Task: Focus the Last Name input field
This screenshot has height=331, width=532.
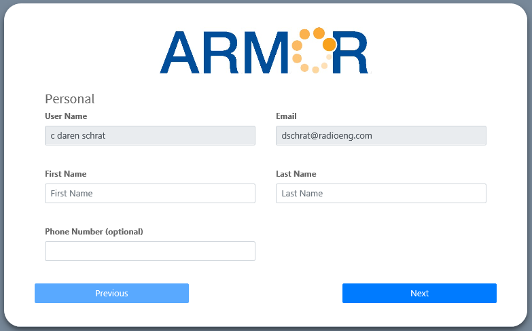Action: [381, 194]
